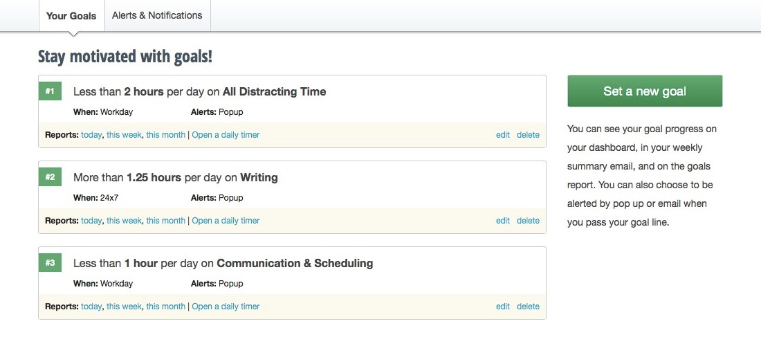761x346 pixels.
Task: Open today's report for the Writing goal
Action: coord(91,221)
